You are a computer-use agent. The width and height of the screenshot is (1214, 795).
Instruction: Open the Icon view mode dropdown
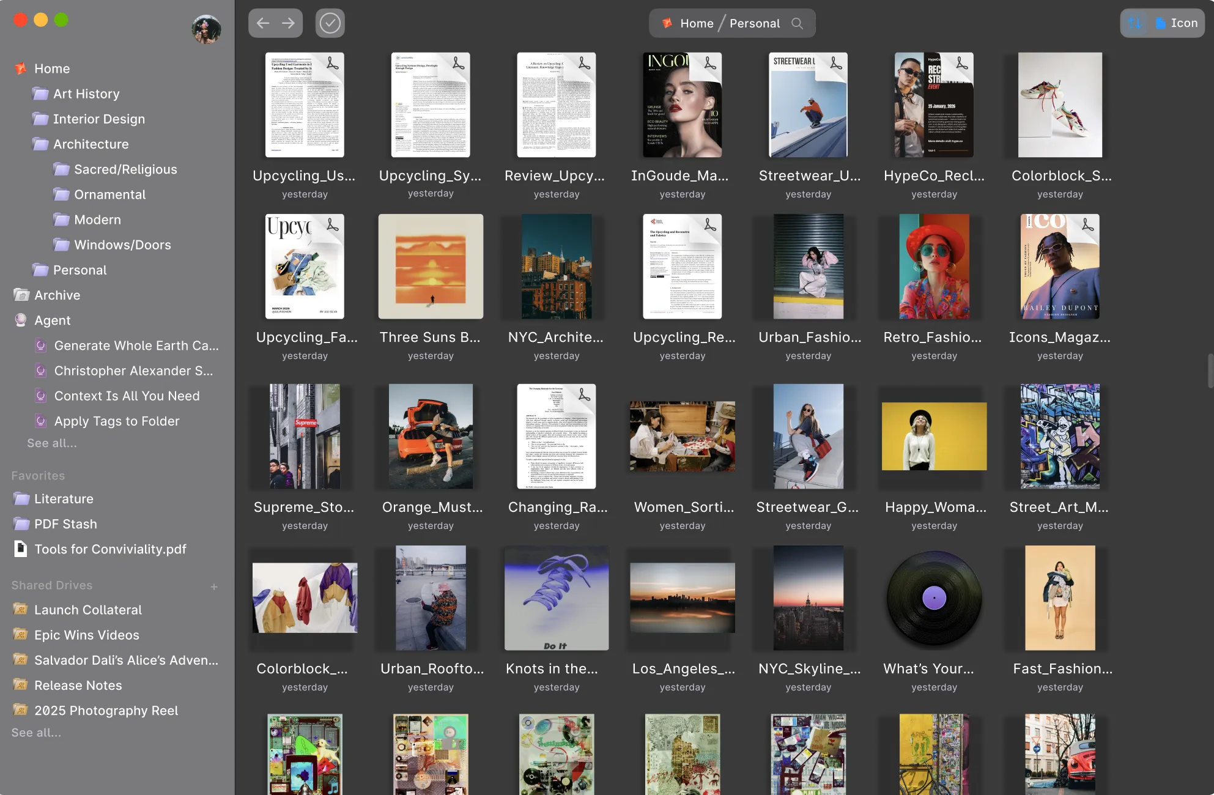pyautogui.click(x=1177, y=23)
